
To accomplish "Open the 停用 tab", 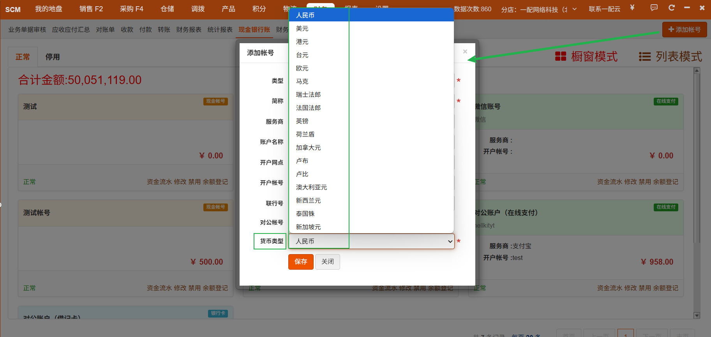I will [53, 57].
